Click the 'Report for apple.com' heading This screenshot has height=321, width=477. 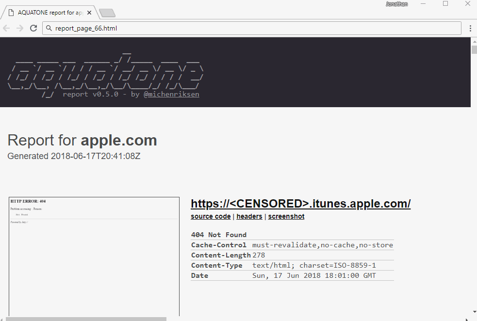click(x=82, y=141)
